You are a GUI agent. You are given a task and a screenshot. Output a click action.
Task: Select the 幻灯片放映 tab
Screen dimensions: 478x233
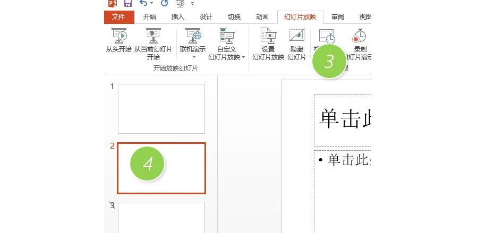pyautogui.click(x=300, y=17)
